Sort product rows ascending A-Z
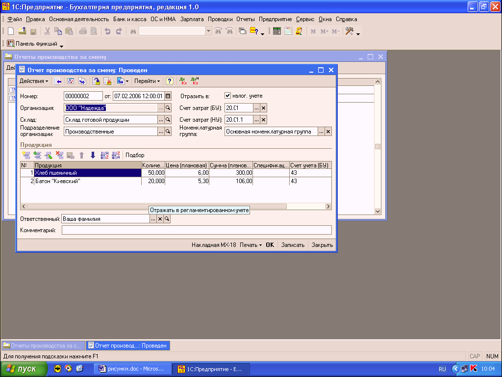502x377 pixels. click(104, 155)
